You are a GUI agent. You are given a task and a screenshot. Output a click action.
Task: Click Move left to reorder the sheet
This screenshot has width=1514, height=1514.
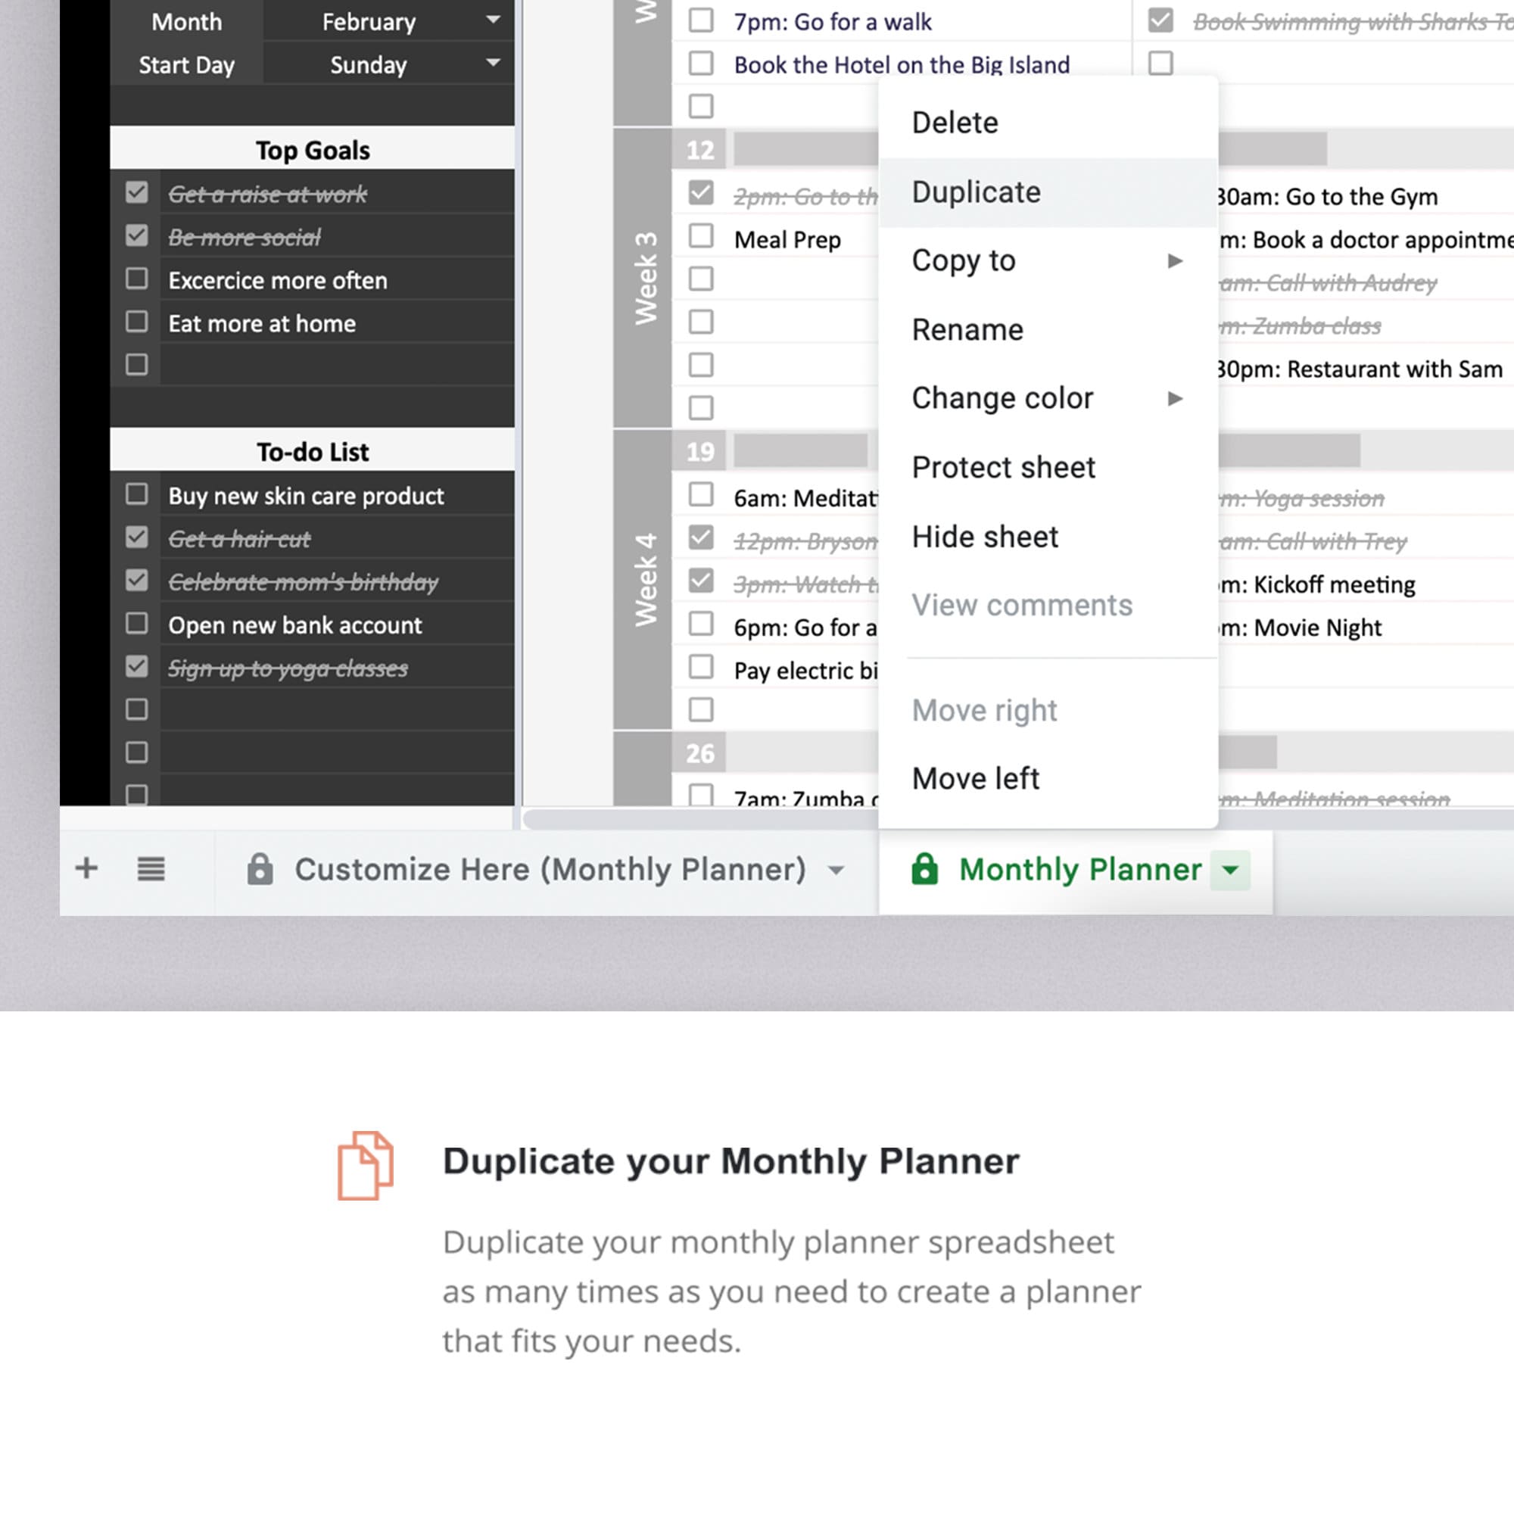pos(976,777)
